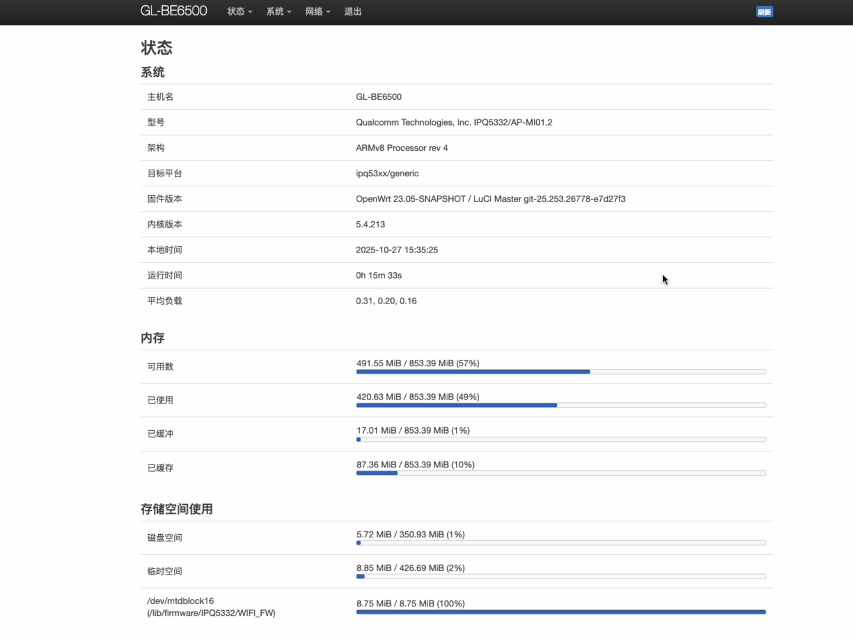
Task: Open the 状态 dropdown menu
Action: pyautogui.click(x=239, y=11)
